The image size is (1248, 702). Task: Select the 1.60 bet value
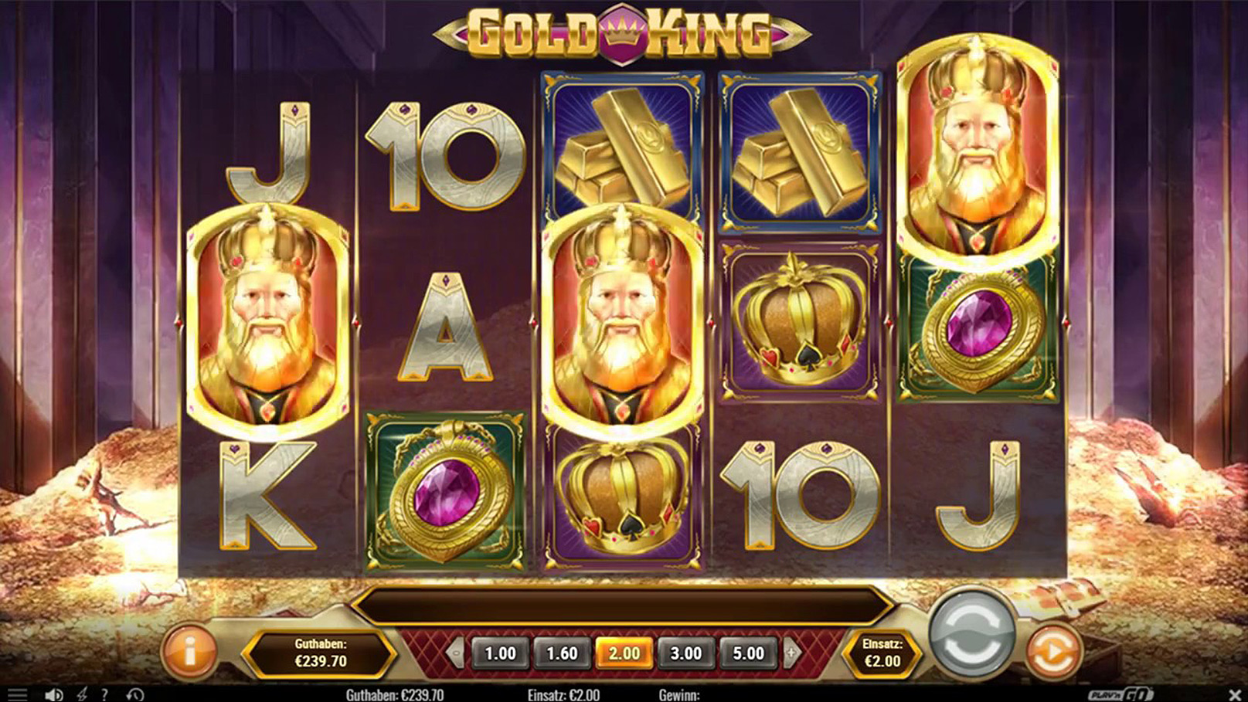(x=562, y=653)
